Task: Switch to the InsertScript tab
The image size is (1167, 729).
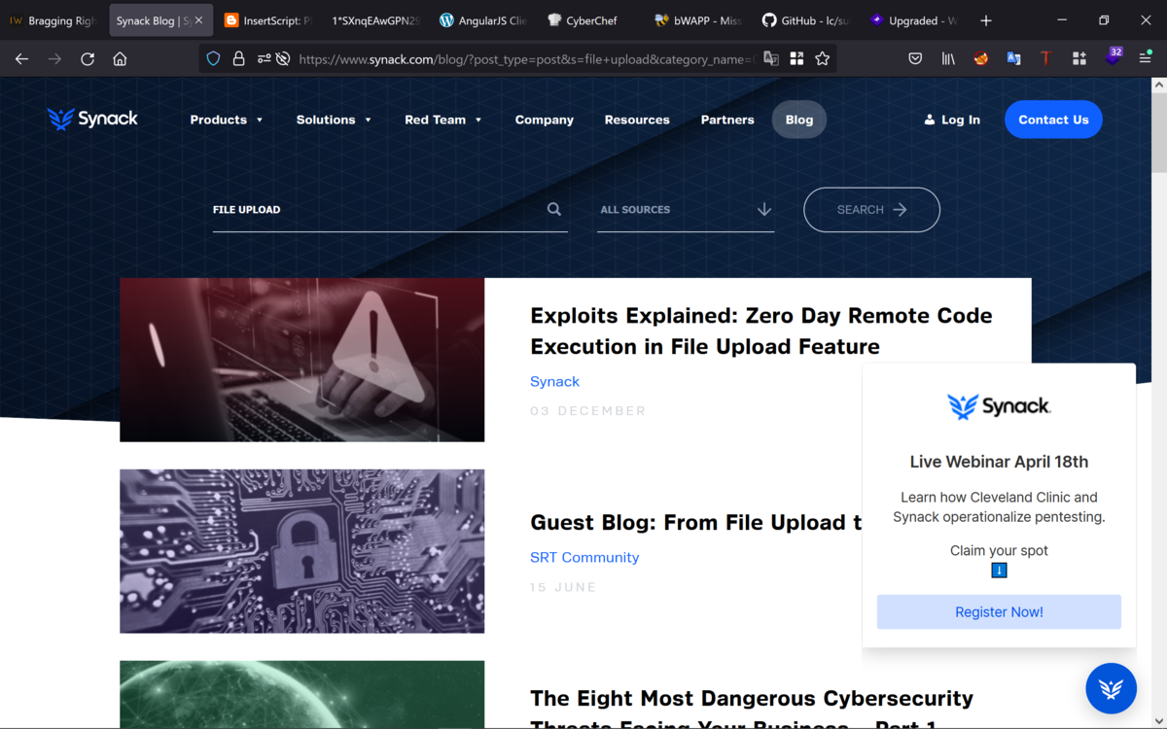Action: pyautogui.click(x=267, y=20)
